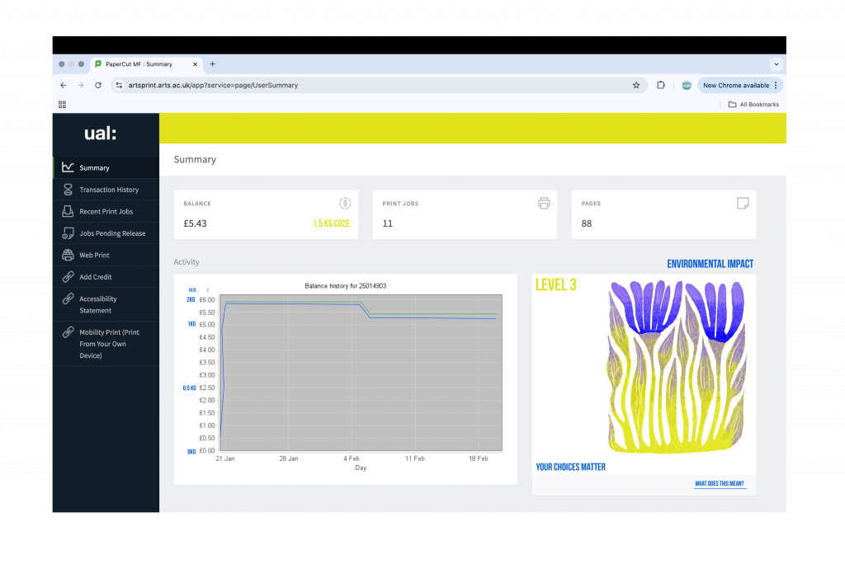
Task: Click the Recent Print Jobs printer icon
Action: click(68, 212)
